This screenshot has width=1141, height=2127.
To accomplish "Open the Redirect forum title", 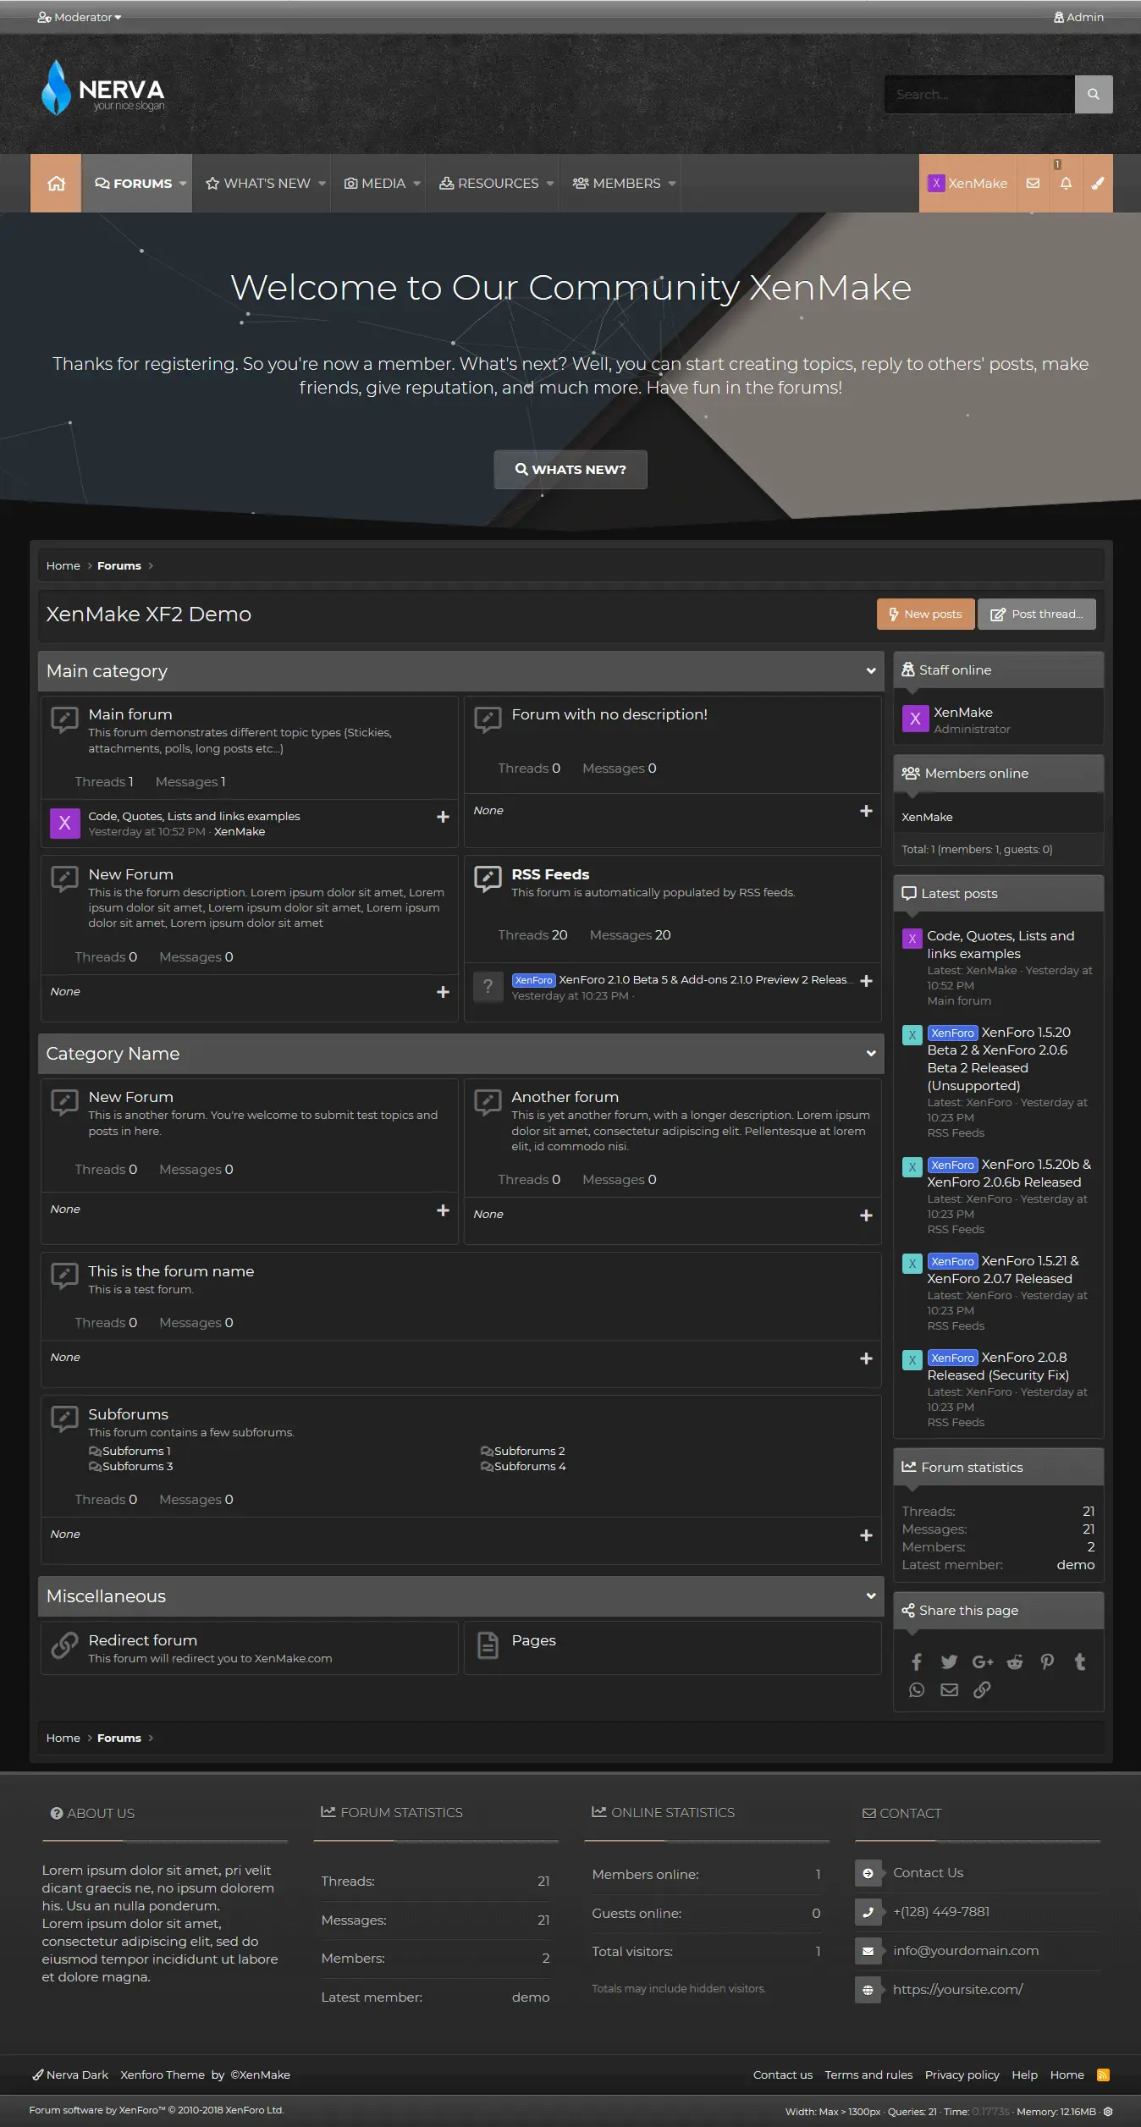I will coord(142,1640).
